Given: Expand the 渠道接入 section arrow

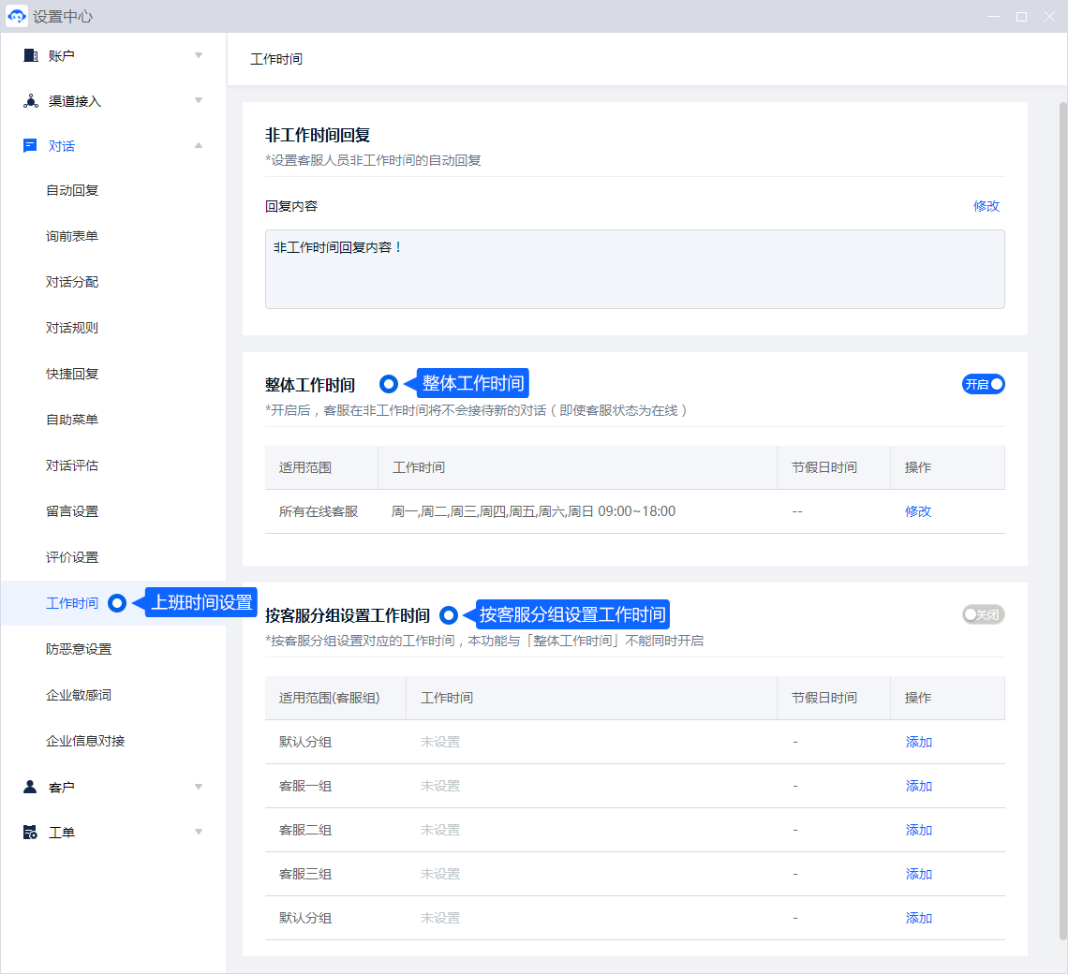Looking at the screenshot, I should click(199, 101).
